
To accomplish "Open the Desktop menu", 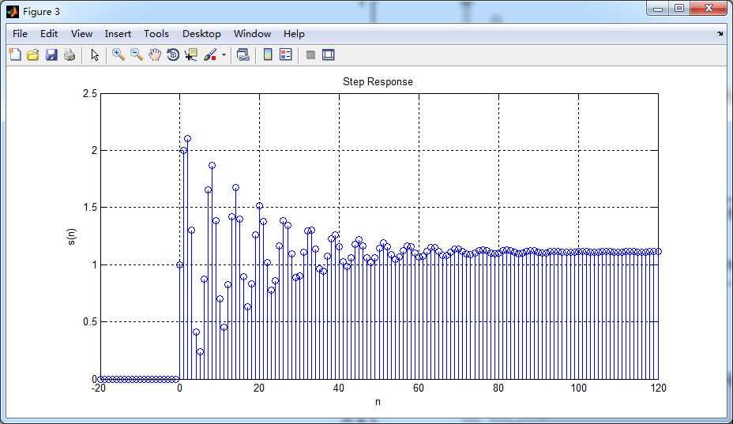I will pos(201,34).
